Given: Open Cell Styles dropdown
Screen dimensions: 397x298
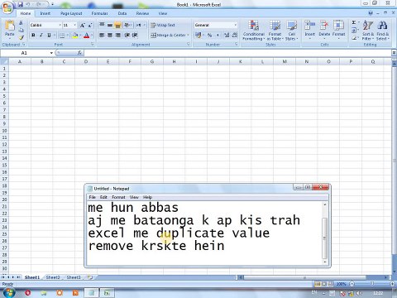Looking at the screenshot, I should click(292, 31).
